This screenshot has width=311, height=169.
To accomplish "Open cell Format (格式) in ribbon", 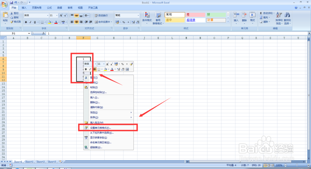I will pyautogui.click(x=252, y=18).
